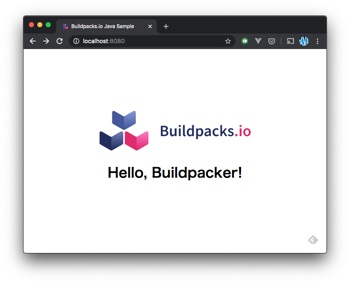Click the Buildpacks.io wordmark text
The image size is (350, 284).
point(205,131)
